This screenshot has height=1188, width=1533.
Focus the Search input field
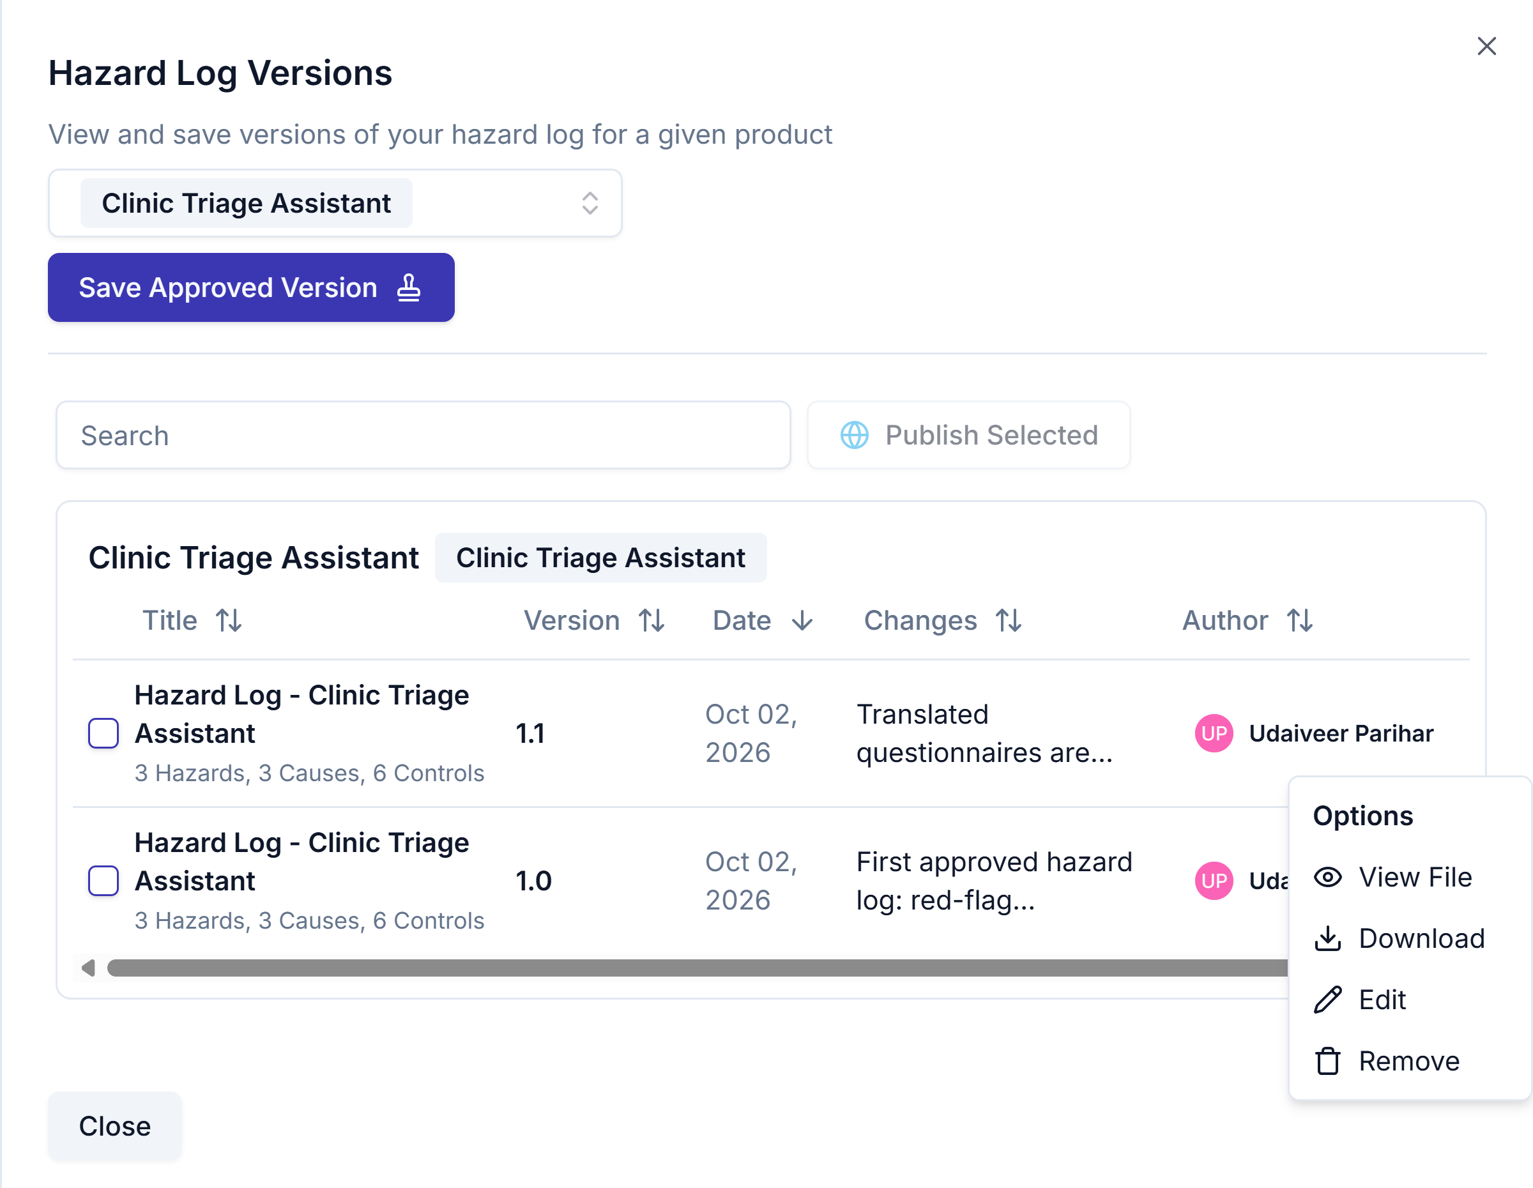pyautogui.click(x=423, y=435)
